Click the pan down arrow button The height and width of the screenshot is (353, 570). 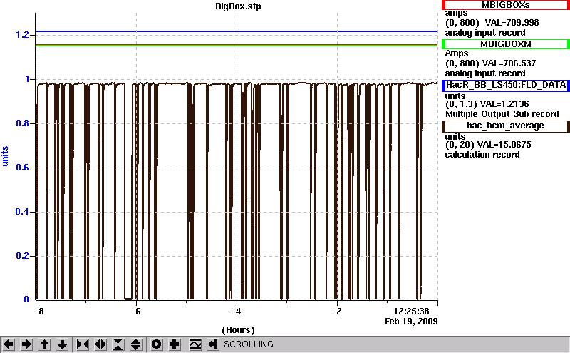(x=62, y=344)
